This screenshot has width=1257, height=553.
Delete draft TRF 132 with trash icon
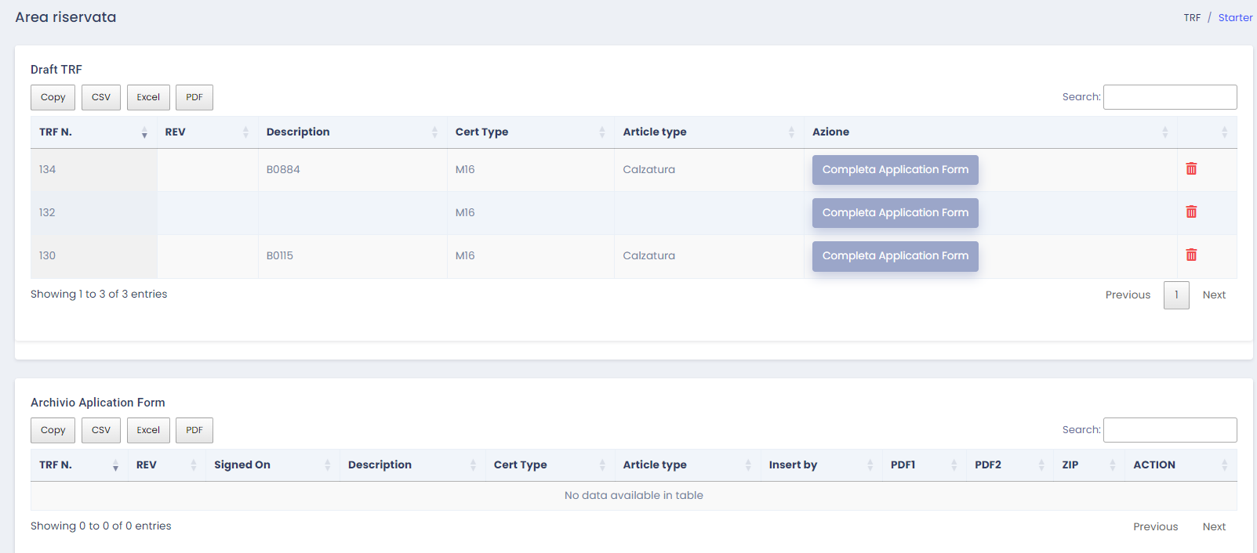pyautogui.click(x=1191, y=212)
